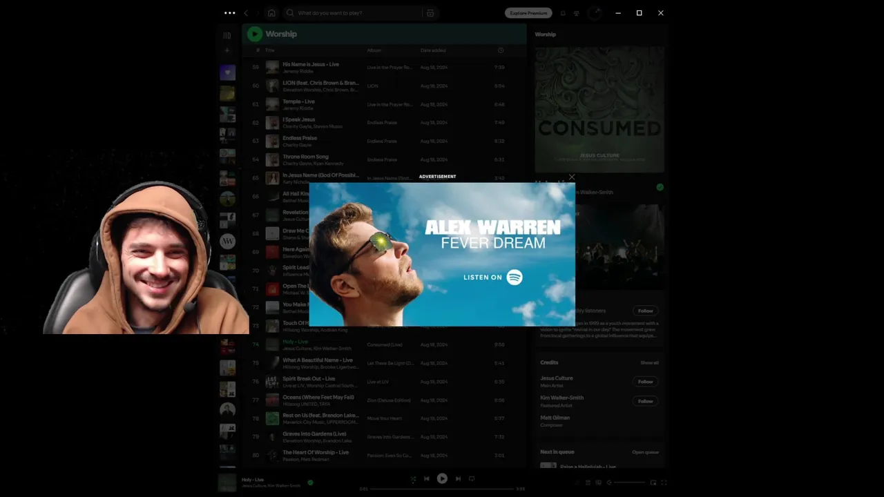The height and width of the screenshot is (497, 884).
Task: Skip to previous track
Action: coord(427,479)
